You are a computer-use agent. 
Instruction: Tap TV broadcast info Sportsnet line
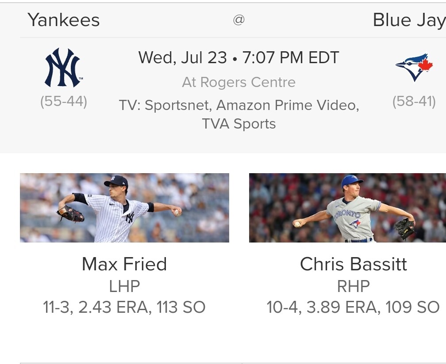point(239,105)
